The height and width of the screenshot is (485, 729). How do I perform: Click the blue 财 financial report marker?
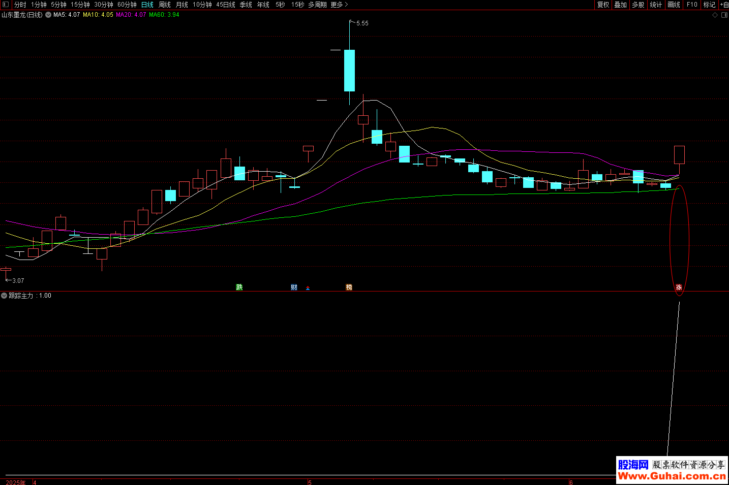click(x=294, y=287)
